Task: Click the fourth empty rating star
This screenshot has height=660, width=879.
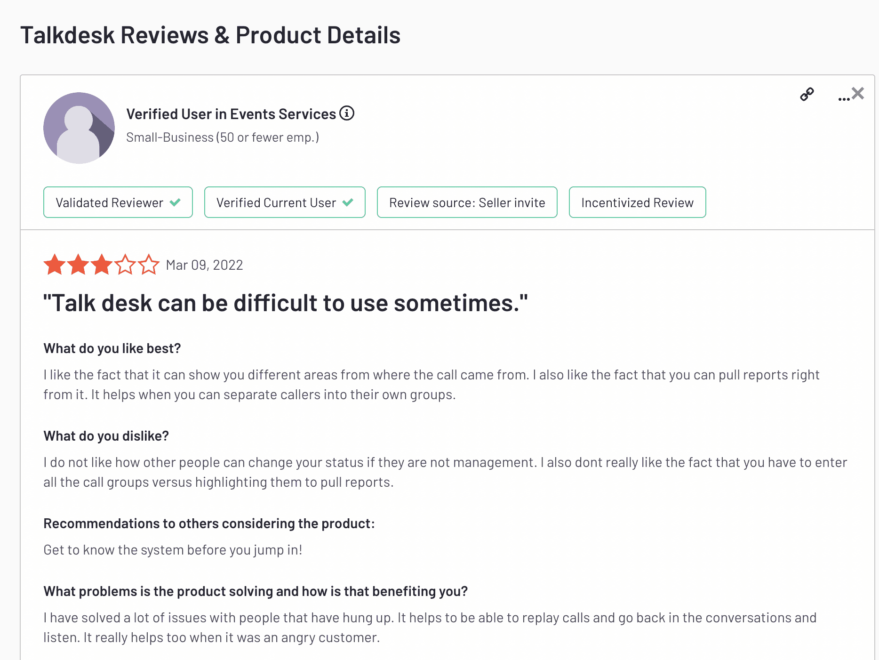Action: click(125, 265)
